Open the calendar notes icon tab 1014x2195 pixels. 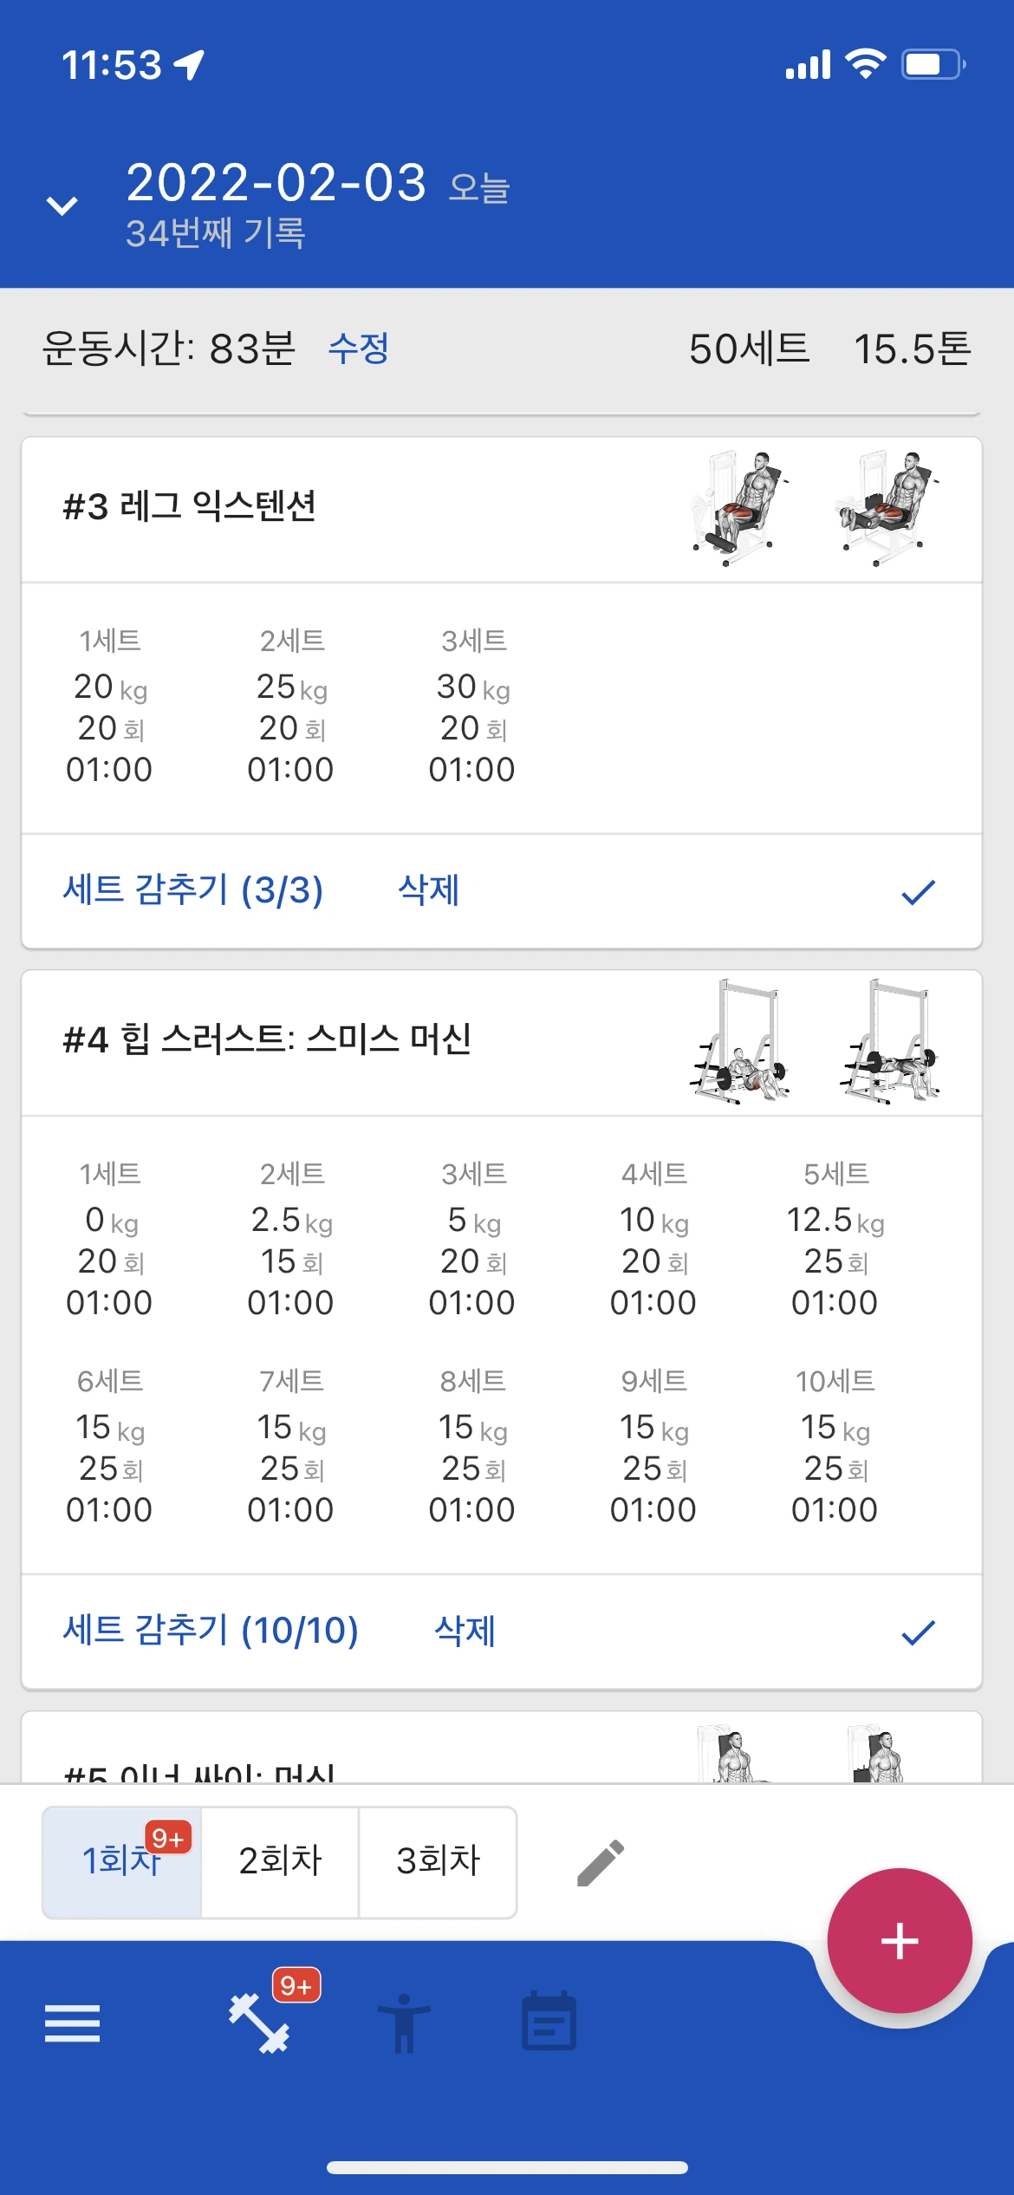point(549,2021)
